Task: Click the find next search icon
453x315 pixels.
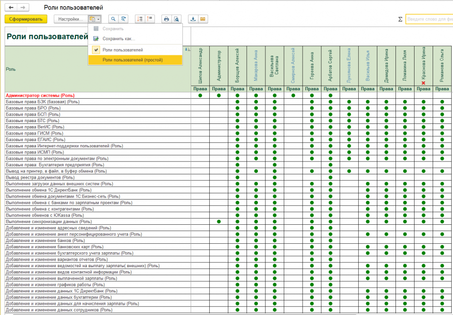Action: 123,19
